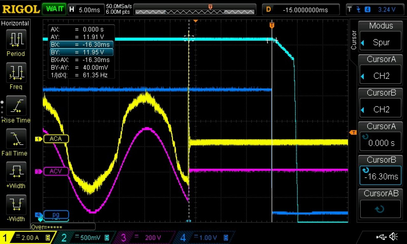Image resolution: width=407 pixels, height=244 pixels.
Task: Click the cursor B dashed vertical line
Action: point(189,121)
